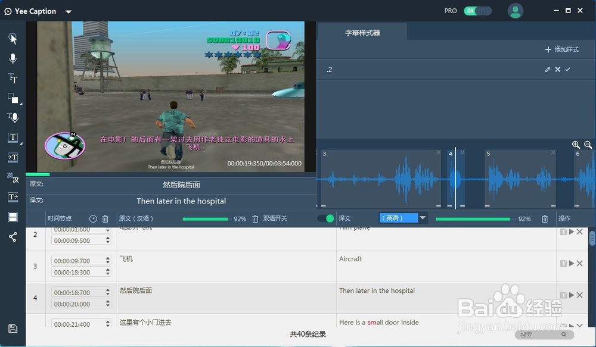Viewport: 596px width, 347px height.
Task: Delete style .2 with X icon
Action: 558,70
